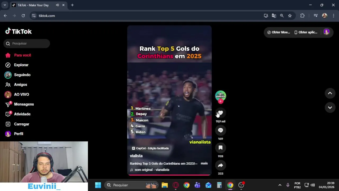The image size is (339, 191).
Task: Open the Chrome profile avatar
Action: (x=324, y=16)
